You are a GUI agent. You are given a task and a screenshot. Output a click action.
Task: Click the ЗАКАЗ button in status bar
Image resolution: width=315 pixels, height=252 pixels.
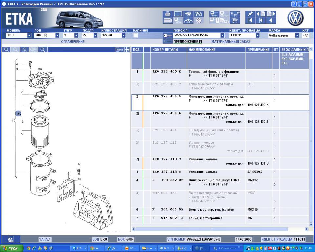[44, 239]
